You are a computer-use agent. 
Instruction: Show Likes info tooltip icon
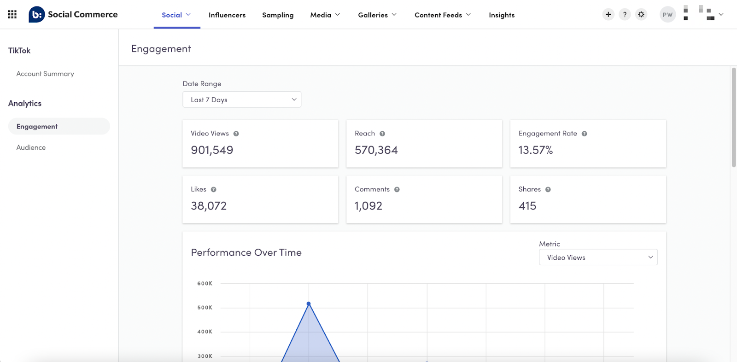click(214, 189)
